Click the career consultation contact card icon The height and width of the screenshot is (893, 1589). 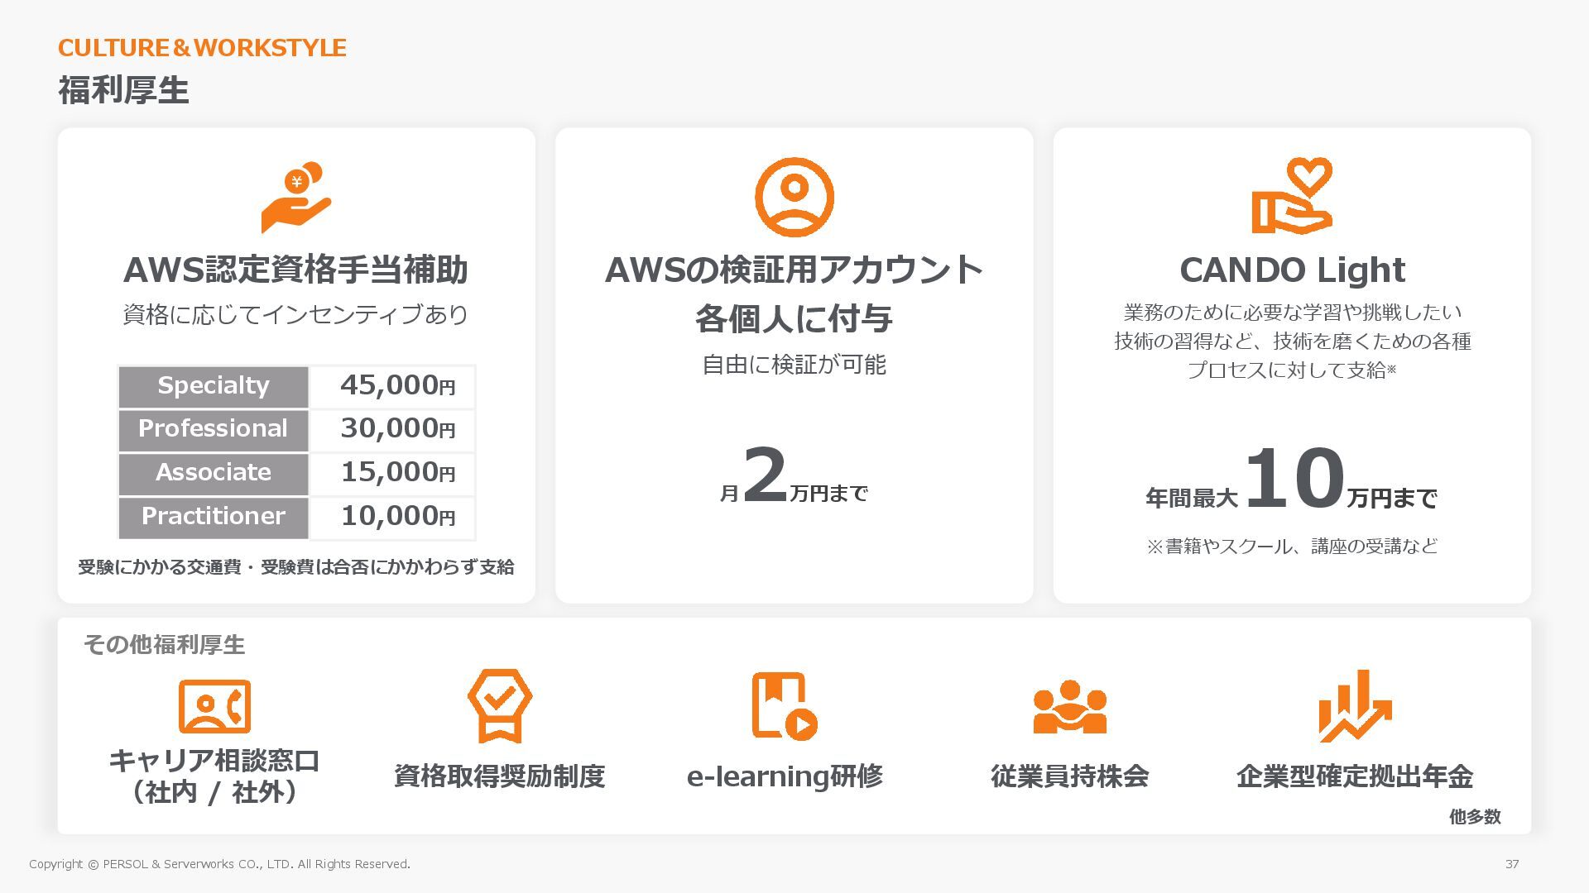[x=214, y=705]
